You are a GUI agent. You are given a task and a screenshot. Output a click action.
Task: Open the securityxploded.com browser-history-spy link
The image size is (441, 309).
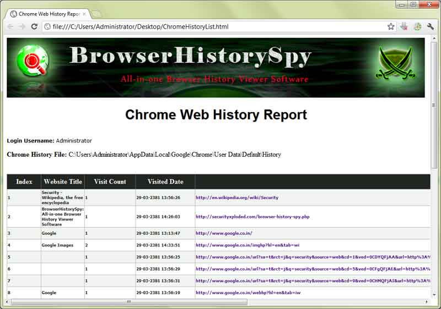coord(252,217)
